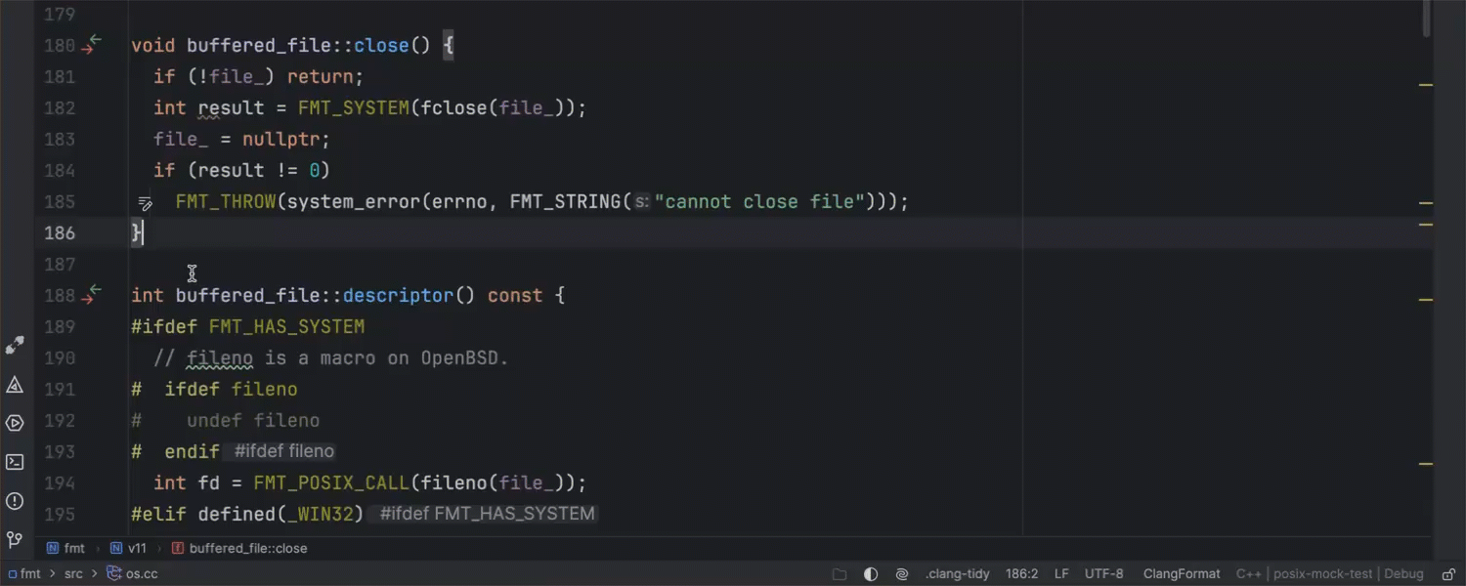Click the gutter arrows at line 180
Screen dimensions: 1466x586
[91, 45]
